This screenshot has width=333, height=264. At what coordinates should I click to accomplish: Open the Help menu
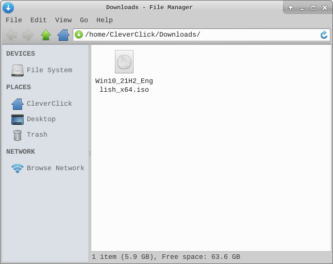105,20
